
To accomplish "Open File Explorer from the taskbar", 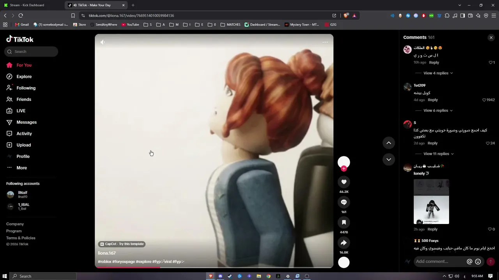I will coord(258,276).
